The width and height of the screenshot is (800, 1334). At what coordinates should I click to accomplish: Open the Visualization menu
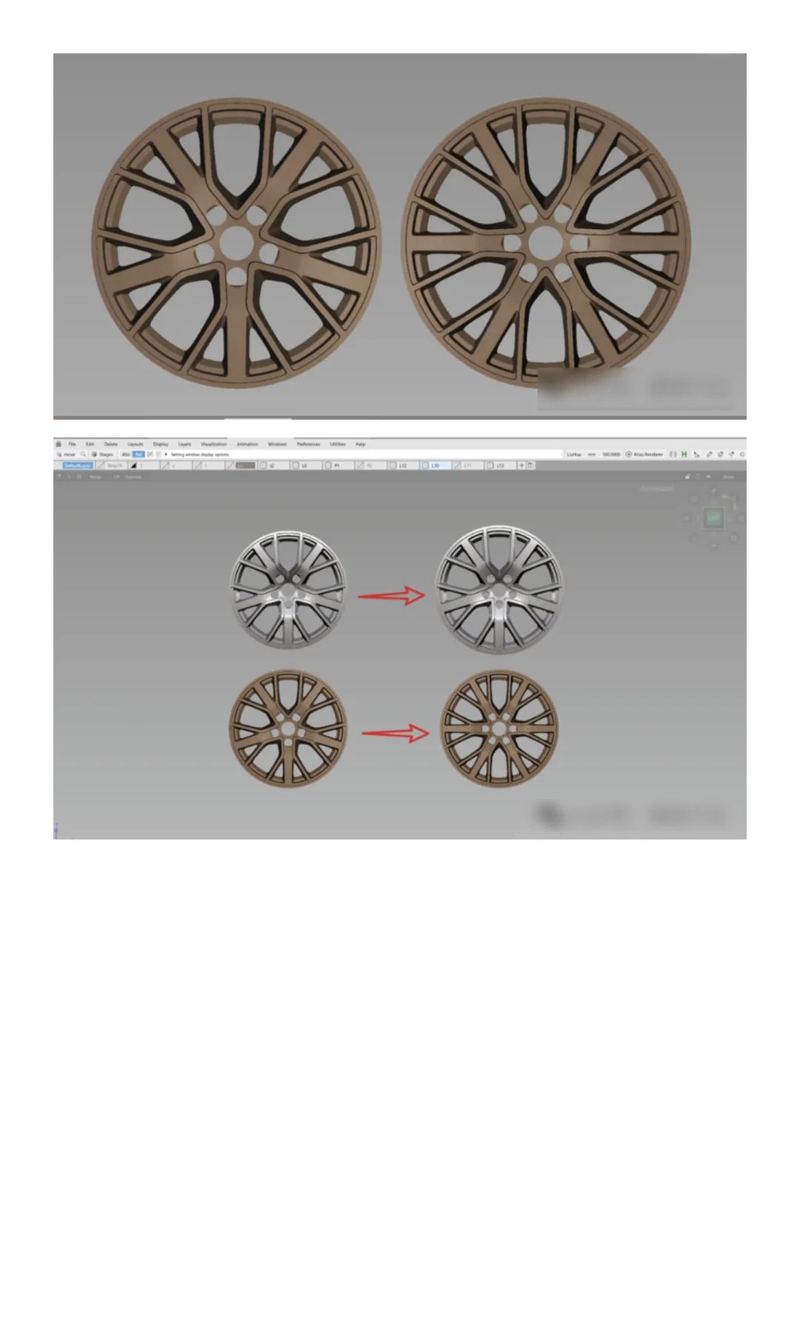pos(214,444)
